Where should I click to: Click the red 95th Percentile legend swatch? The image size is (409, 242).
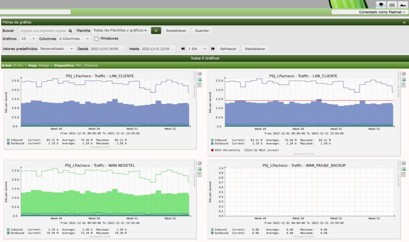212,150
